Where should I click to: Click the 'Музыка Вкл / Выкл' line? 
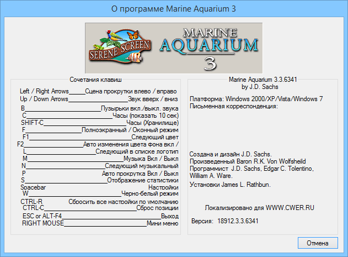point(151,159)
